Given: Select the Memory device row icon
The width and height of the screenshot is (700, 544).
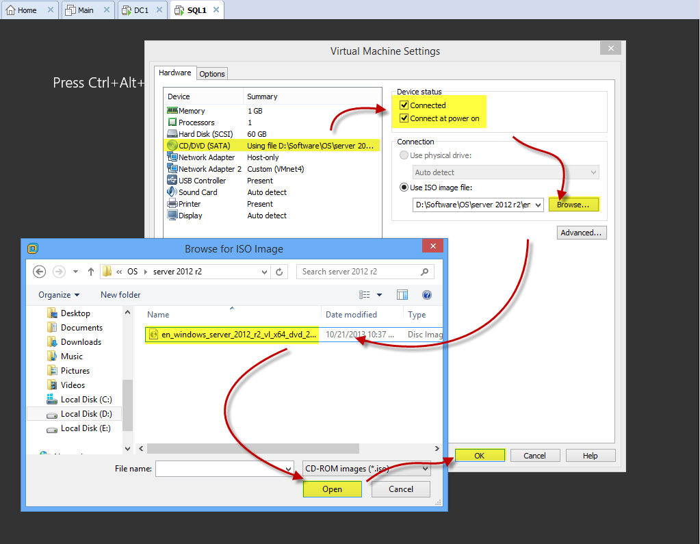Looking at the screenshot, I should pos(172,110).
